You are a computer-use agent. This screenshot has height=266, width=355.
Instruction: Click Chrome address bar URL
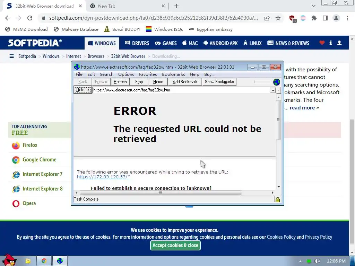click(153, 18)
